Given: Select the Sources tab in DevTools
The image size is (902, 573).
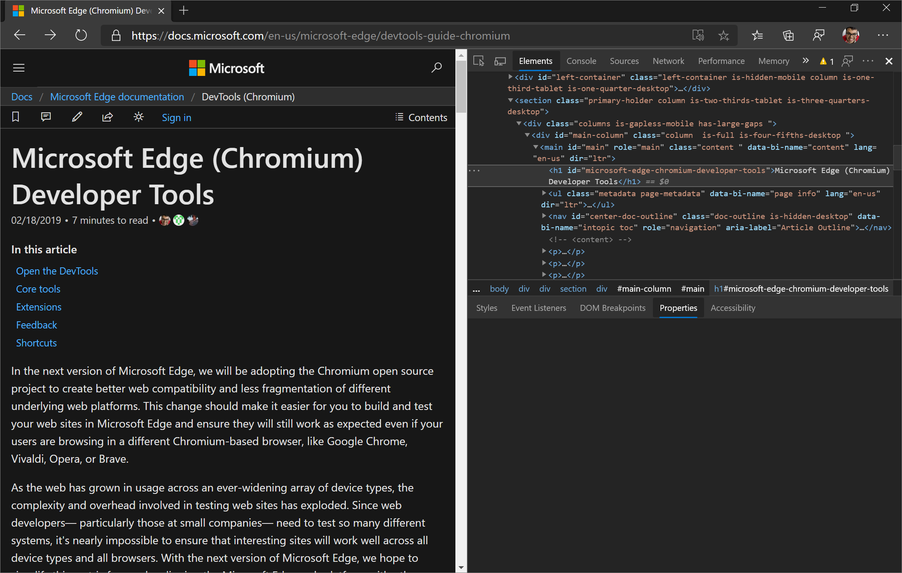Looking at the screenshot, I should [x=623, y=61].
